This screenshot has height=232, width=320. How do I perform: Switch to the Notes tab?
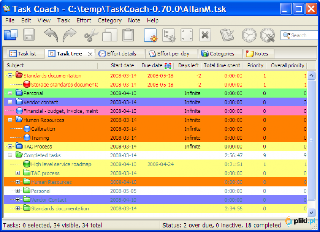(258, 54)
